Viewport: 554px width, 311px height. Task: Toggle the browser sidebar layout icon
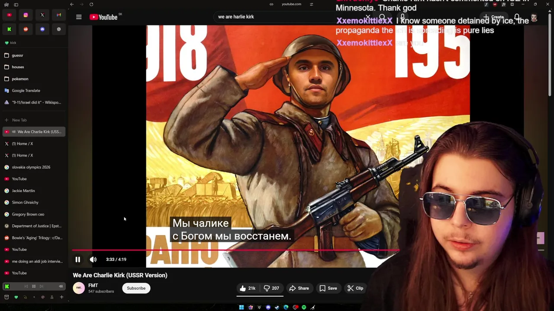pos(16,4)
